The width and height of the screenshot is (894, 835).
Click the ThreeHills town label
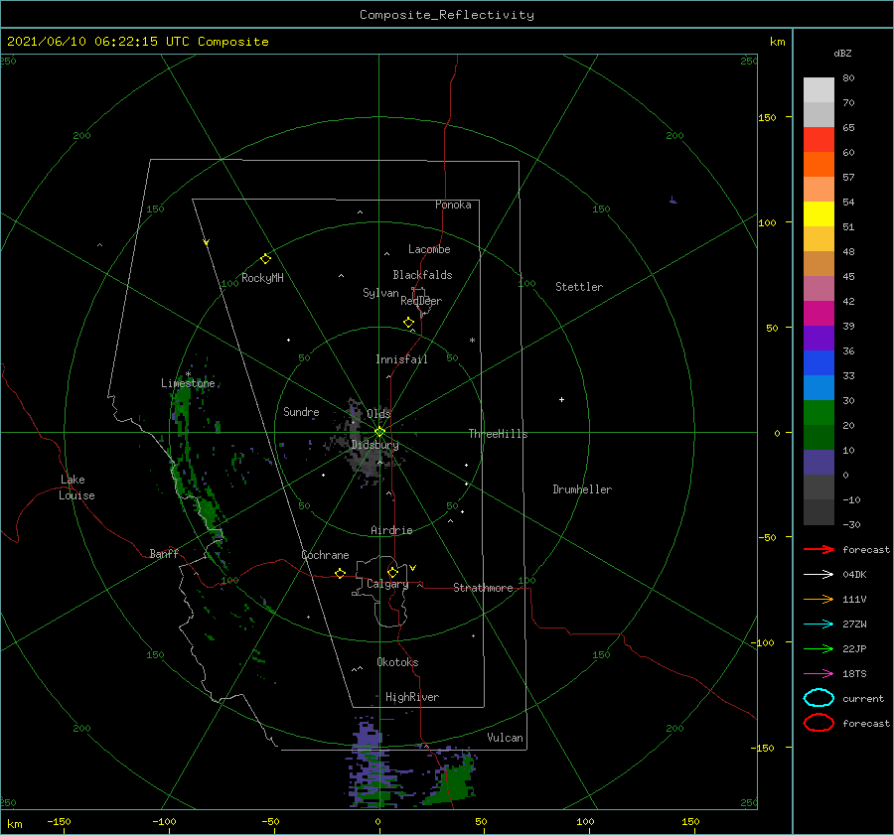(x=498, y=434)
